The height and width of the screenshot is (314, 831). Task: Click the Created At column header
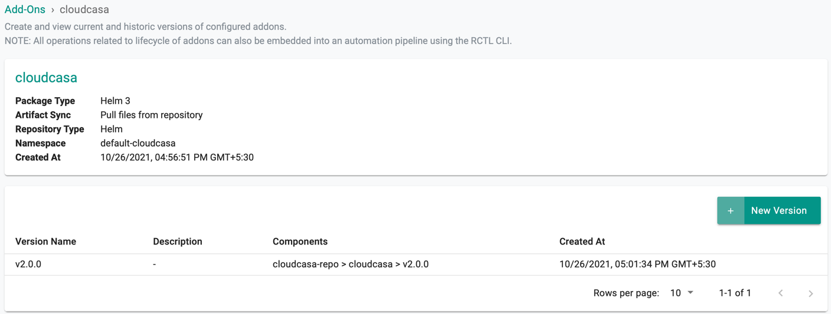(582, 242)
